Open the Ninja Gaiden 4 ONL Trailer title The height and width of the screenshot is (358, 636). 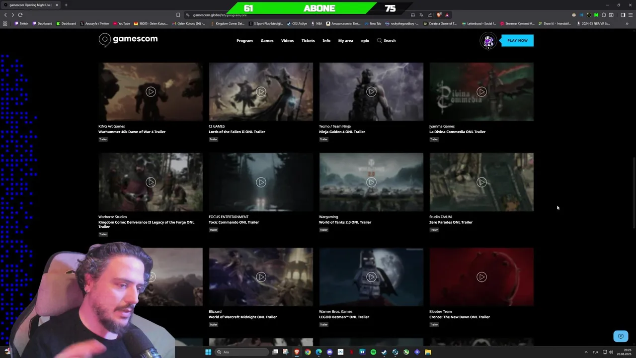tap(342, 132)
